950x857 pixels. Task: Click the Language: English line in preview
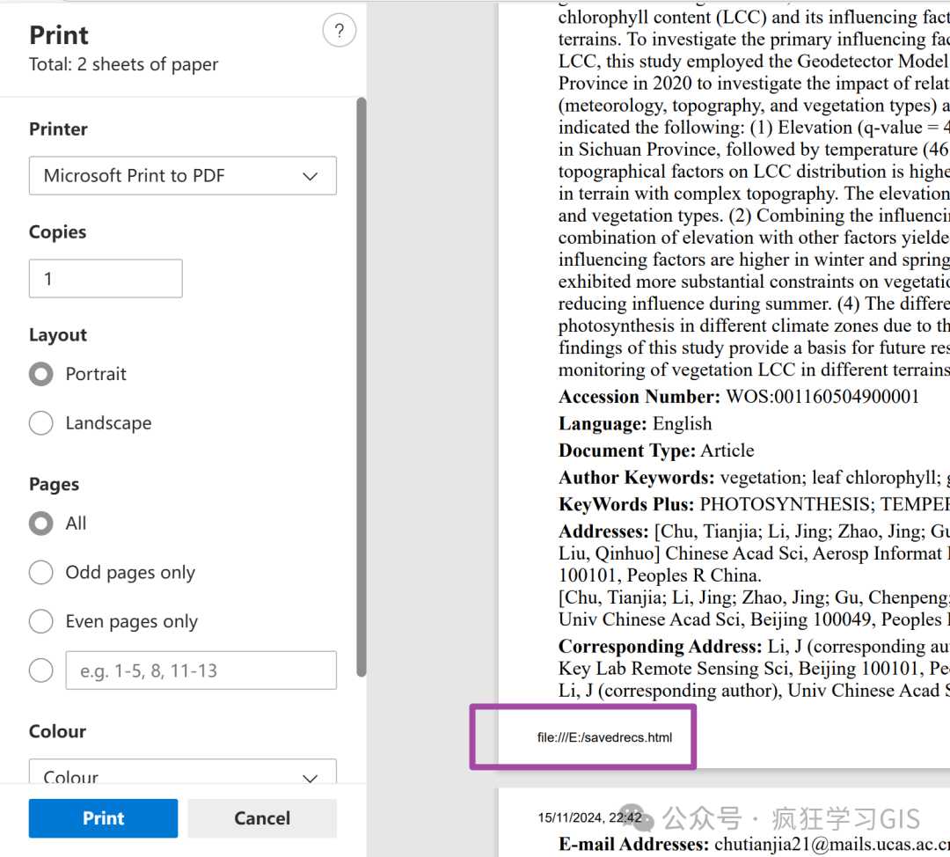pos(635,423)
